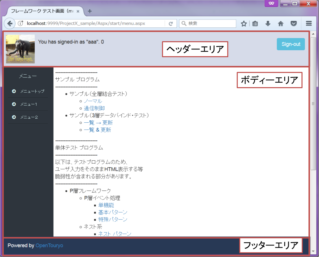Open the ノーマル sample link
319x257 pixels.
tap(93, 101)
